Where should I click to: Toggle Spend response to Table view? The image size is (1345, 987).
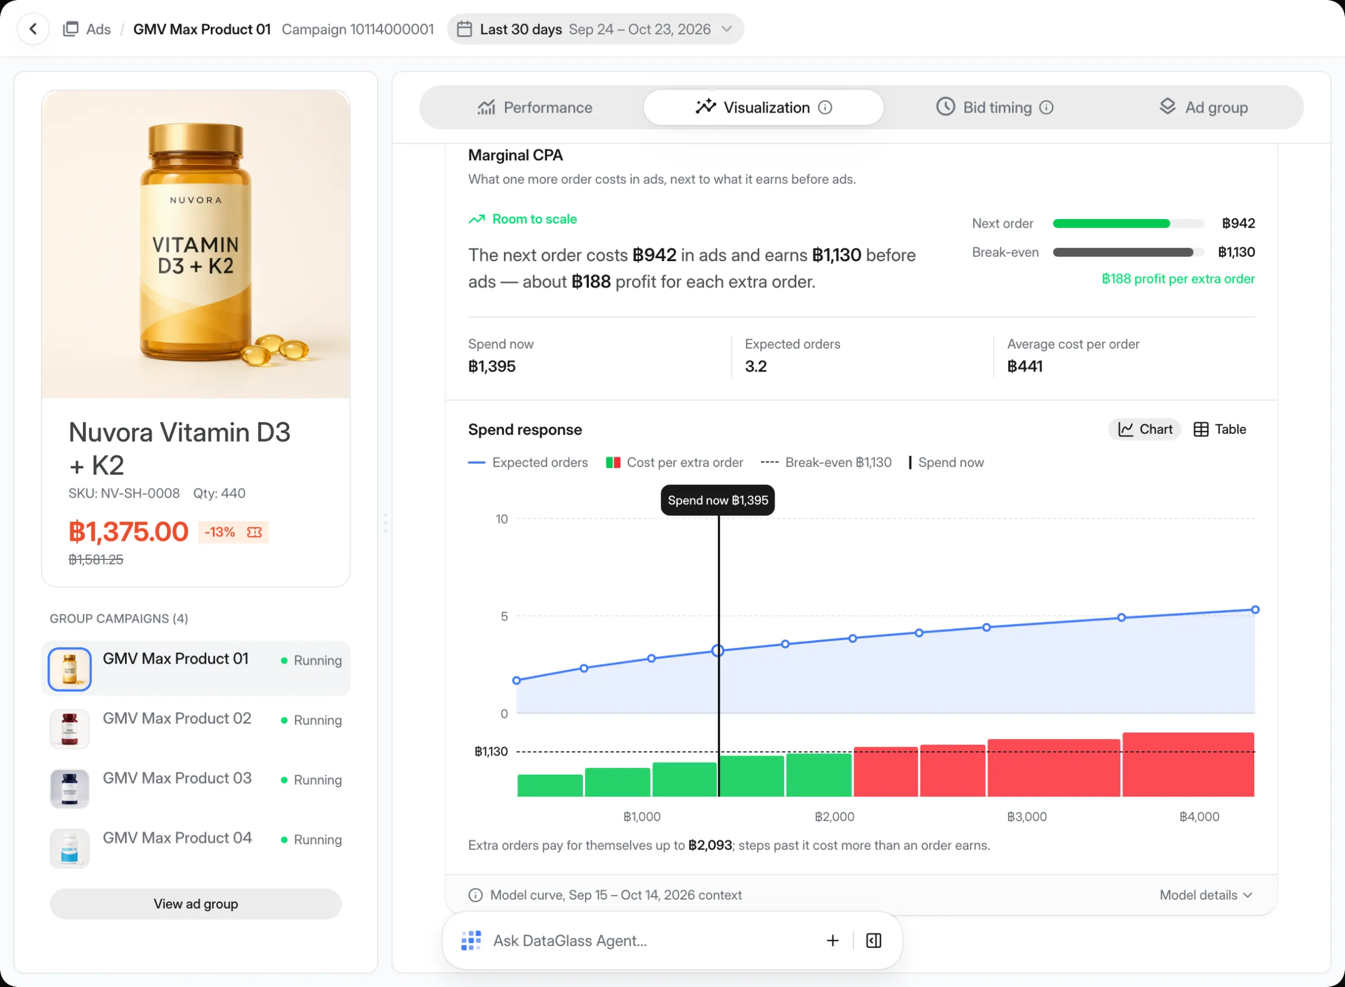tap(1219, 429)
